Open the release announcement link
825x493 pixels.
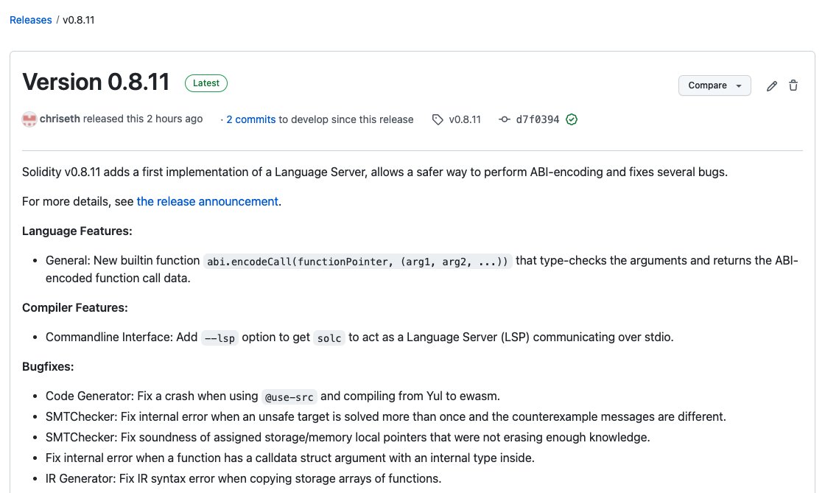[207, 201]
